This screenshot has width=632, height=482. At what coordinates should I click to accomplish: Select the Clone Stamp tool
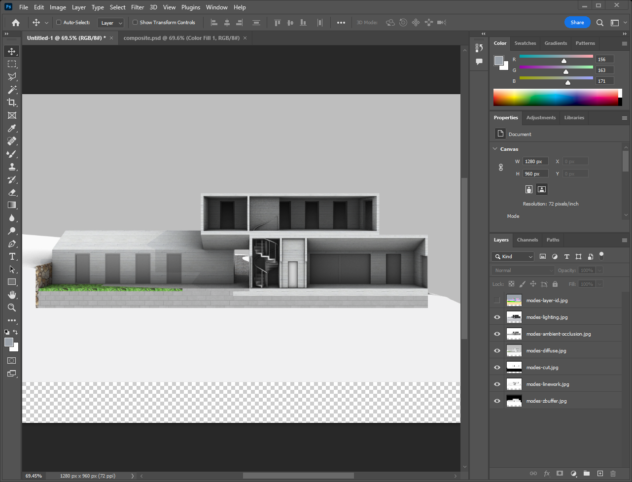tap(12, 167)
